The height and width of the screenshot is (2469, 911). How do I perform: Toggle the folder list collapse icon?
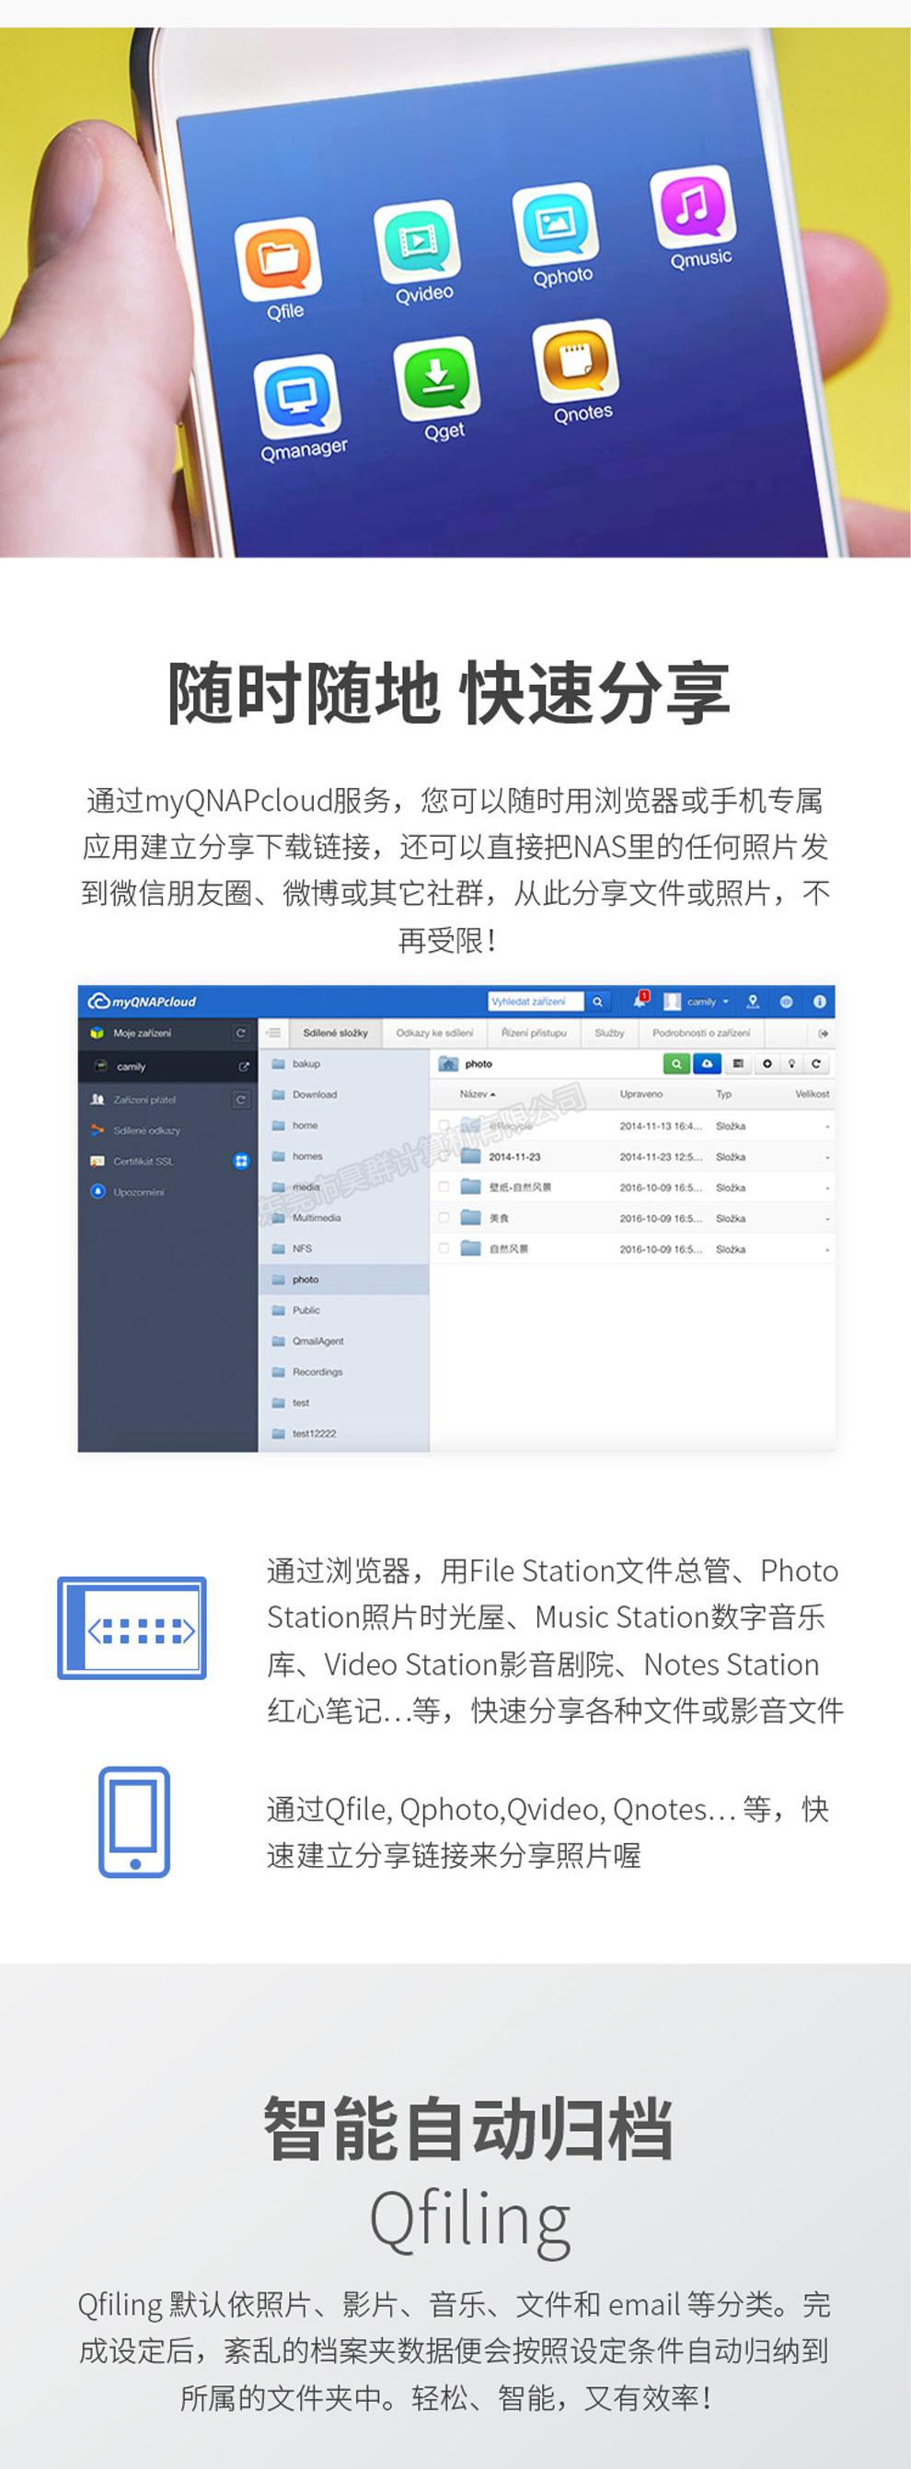274,1033
